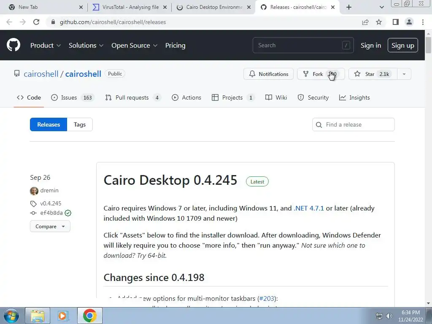Click the Changes since 0.4.198 heading

(154, 278)
